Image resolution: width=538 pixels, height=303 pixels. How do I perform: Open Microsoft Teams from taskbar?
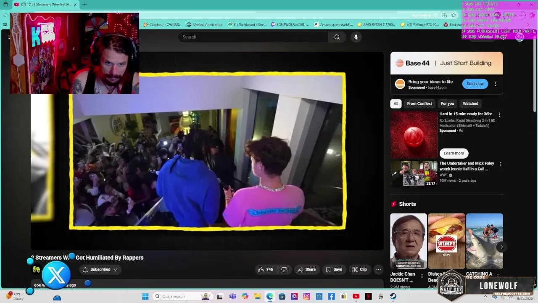pos(232,296)
